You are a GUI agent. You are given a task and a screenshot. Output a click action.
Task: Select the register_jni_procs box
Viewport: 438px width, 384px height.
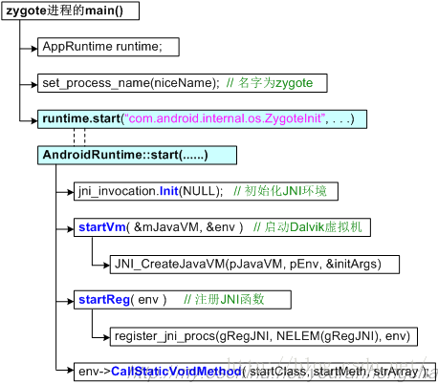coord(264,336)
